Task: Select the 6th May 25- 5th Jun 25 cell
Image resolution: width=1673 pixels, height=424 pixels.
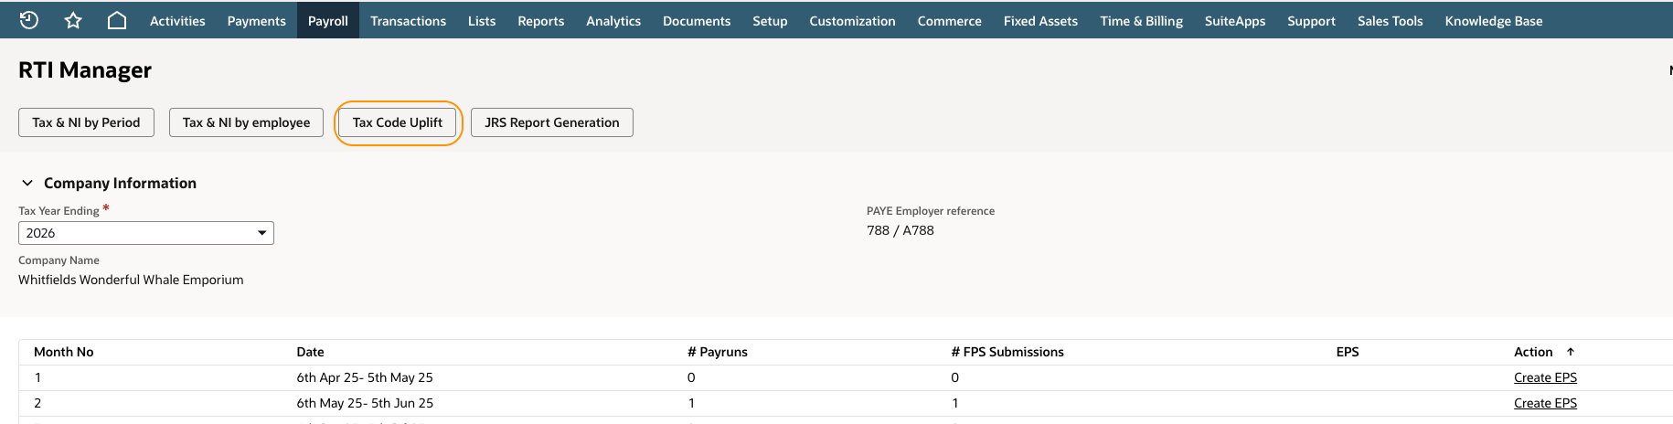Action: 365,403
